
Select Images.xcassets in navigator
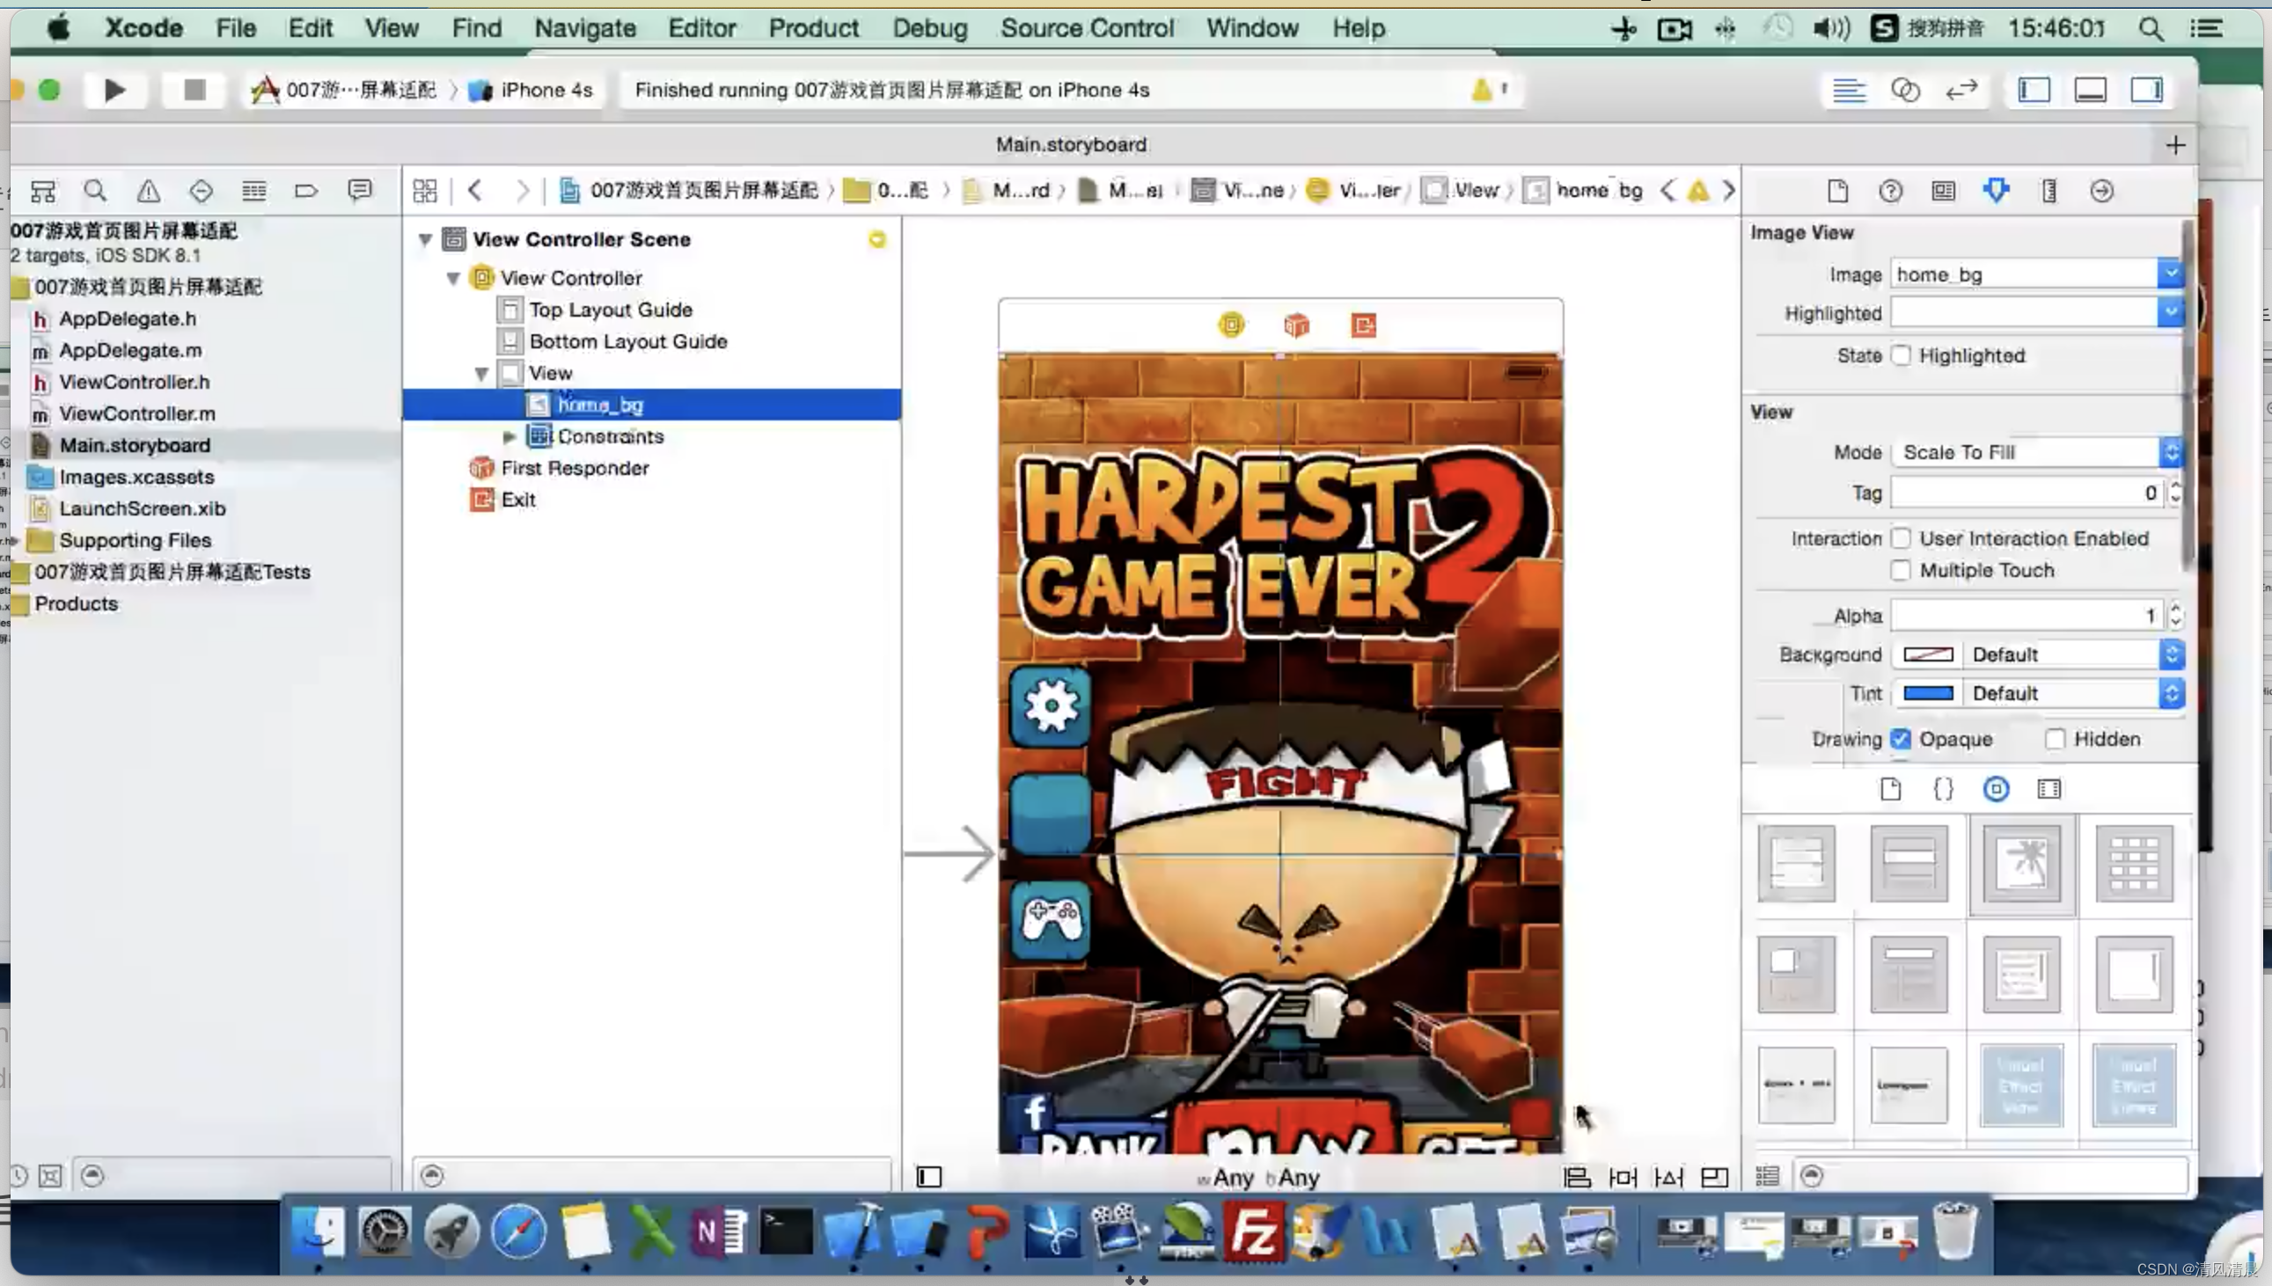136,477
